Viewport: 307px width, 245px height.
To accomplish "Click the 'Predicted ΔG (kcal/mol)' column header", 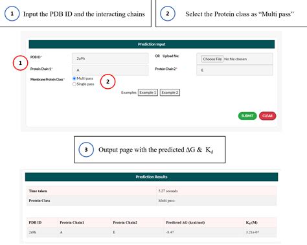I will click(x=185, y=222).
